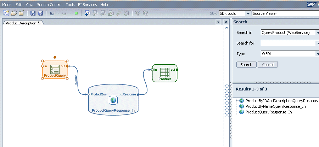Expand the Search in combo box
The width and height of the screenshot is (319, 147).
318,33
